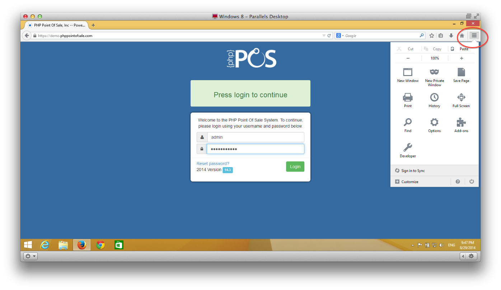Open the Parallels power button dropdown
The width and height of the screenshot is (501, 290).
(x=30, y=256)
